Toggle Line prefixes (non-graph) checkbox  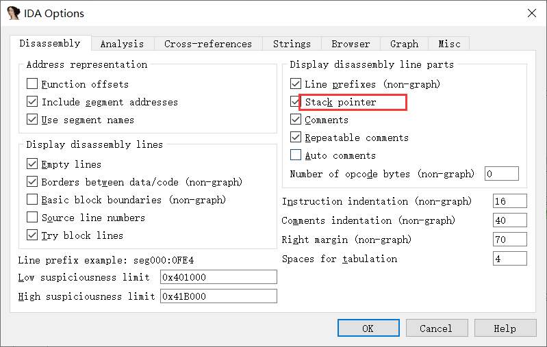296,83
